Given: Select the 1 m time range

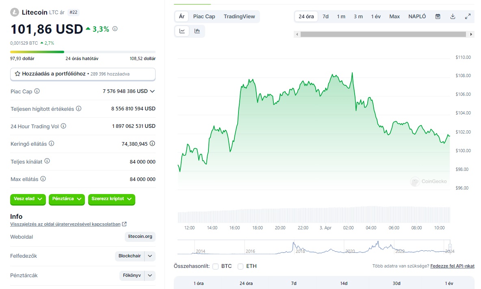Looking at the screenshot, I should (x=341, y=17).
